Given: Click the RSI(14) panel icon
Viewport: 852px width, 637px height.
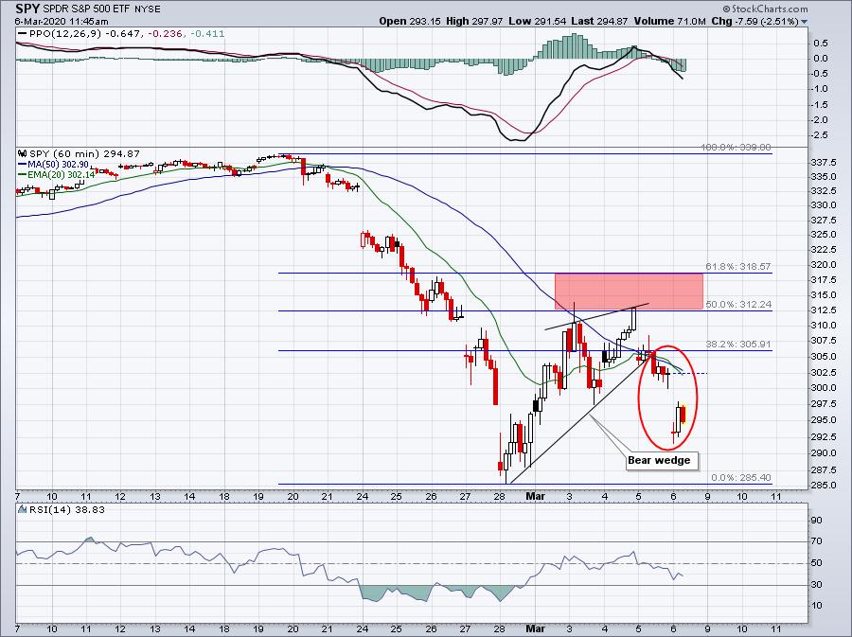Looking at the screenshot, I should pyautogui.click(x=23, y=509).
